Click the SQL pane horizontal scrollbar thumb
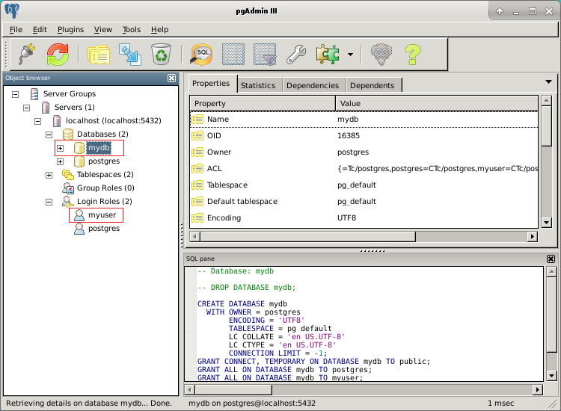The width and height of the screenshot is (561, 411). click(x=233, y=389)
